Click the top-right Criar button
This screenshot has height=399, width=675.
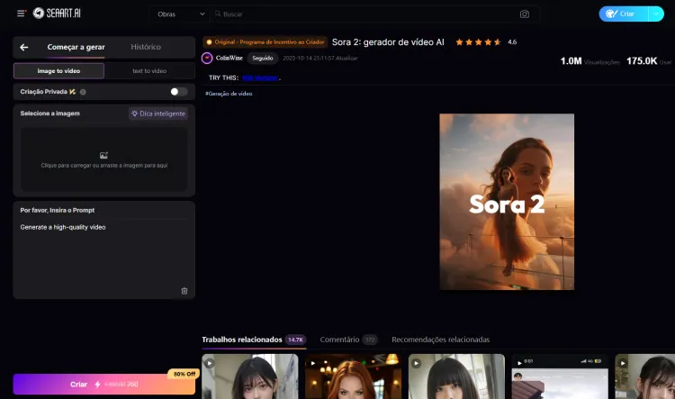pos(624,14)
